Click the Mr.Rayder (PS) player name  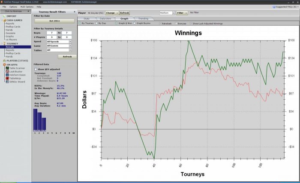click(96, 13)
